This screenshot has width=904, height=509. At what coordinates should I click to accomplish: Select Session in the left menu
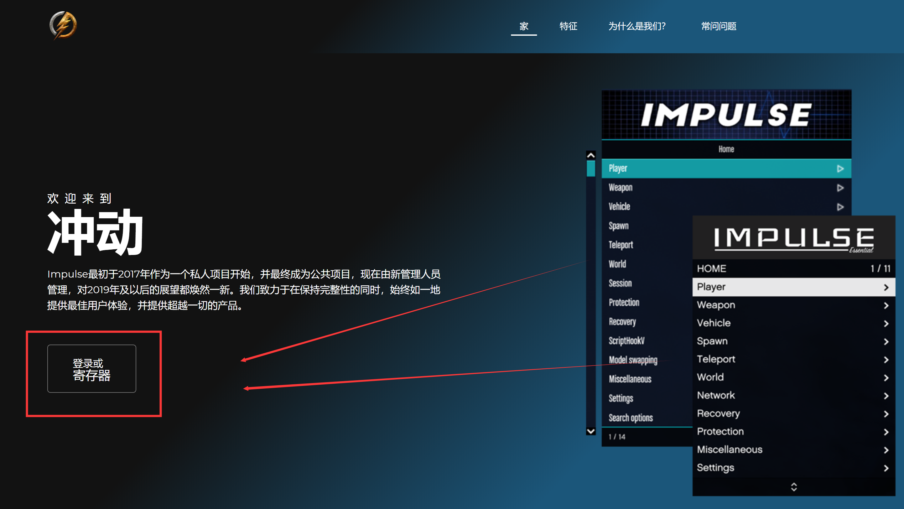pos(620,283)
